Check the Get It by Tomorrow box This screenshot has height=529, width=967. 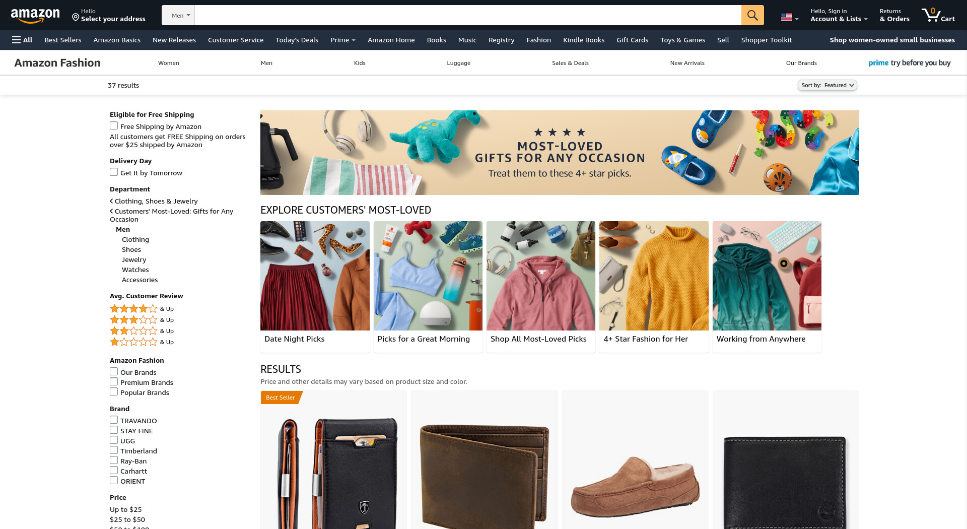pos(114,172)
